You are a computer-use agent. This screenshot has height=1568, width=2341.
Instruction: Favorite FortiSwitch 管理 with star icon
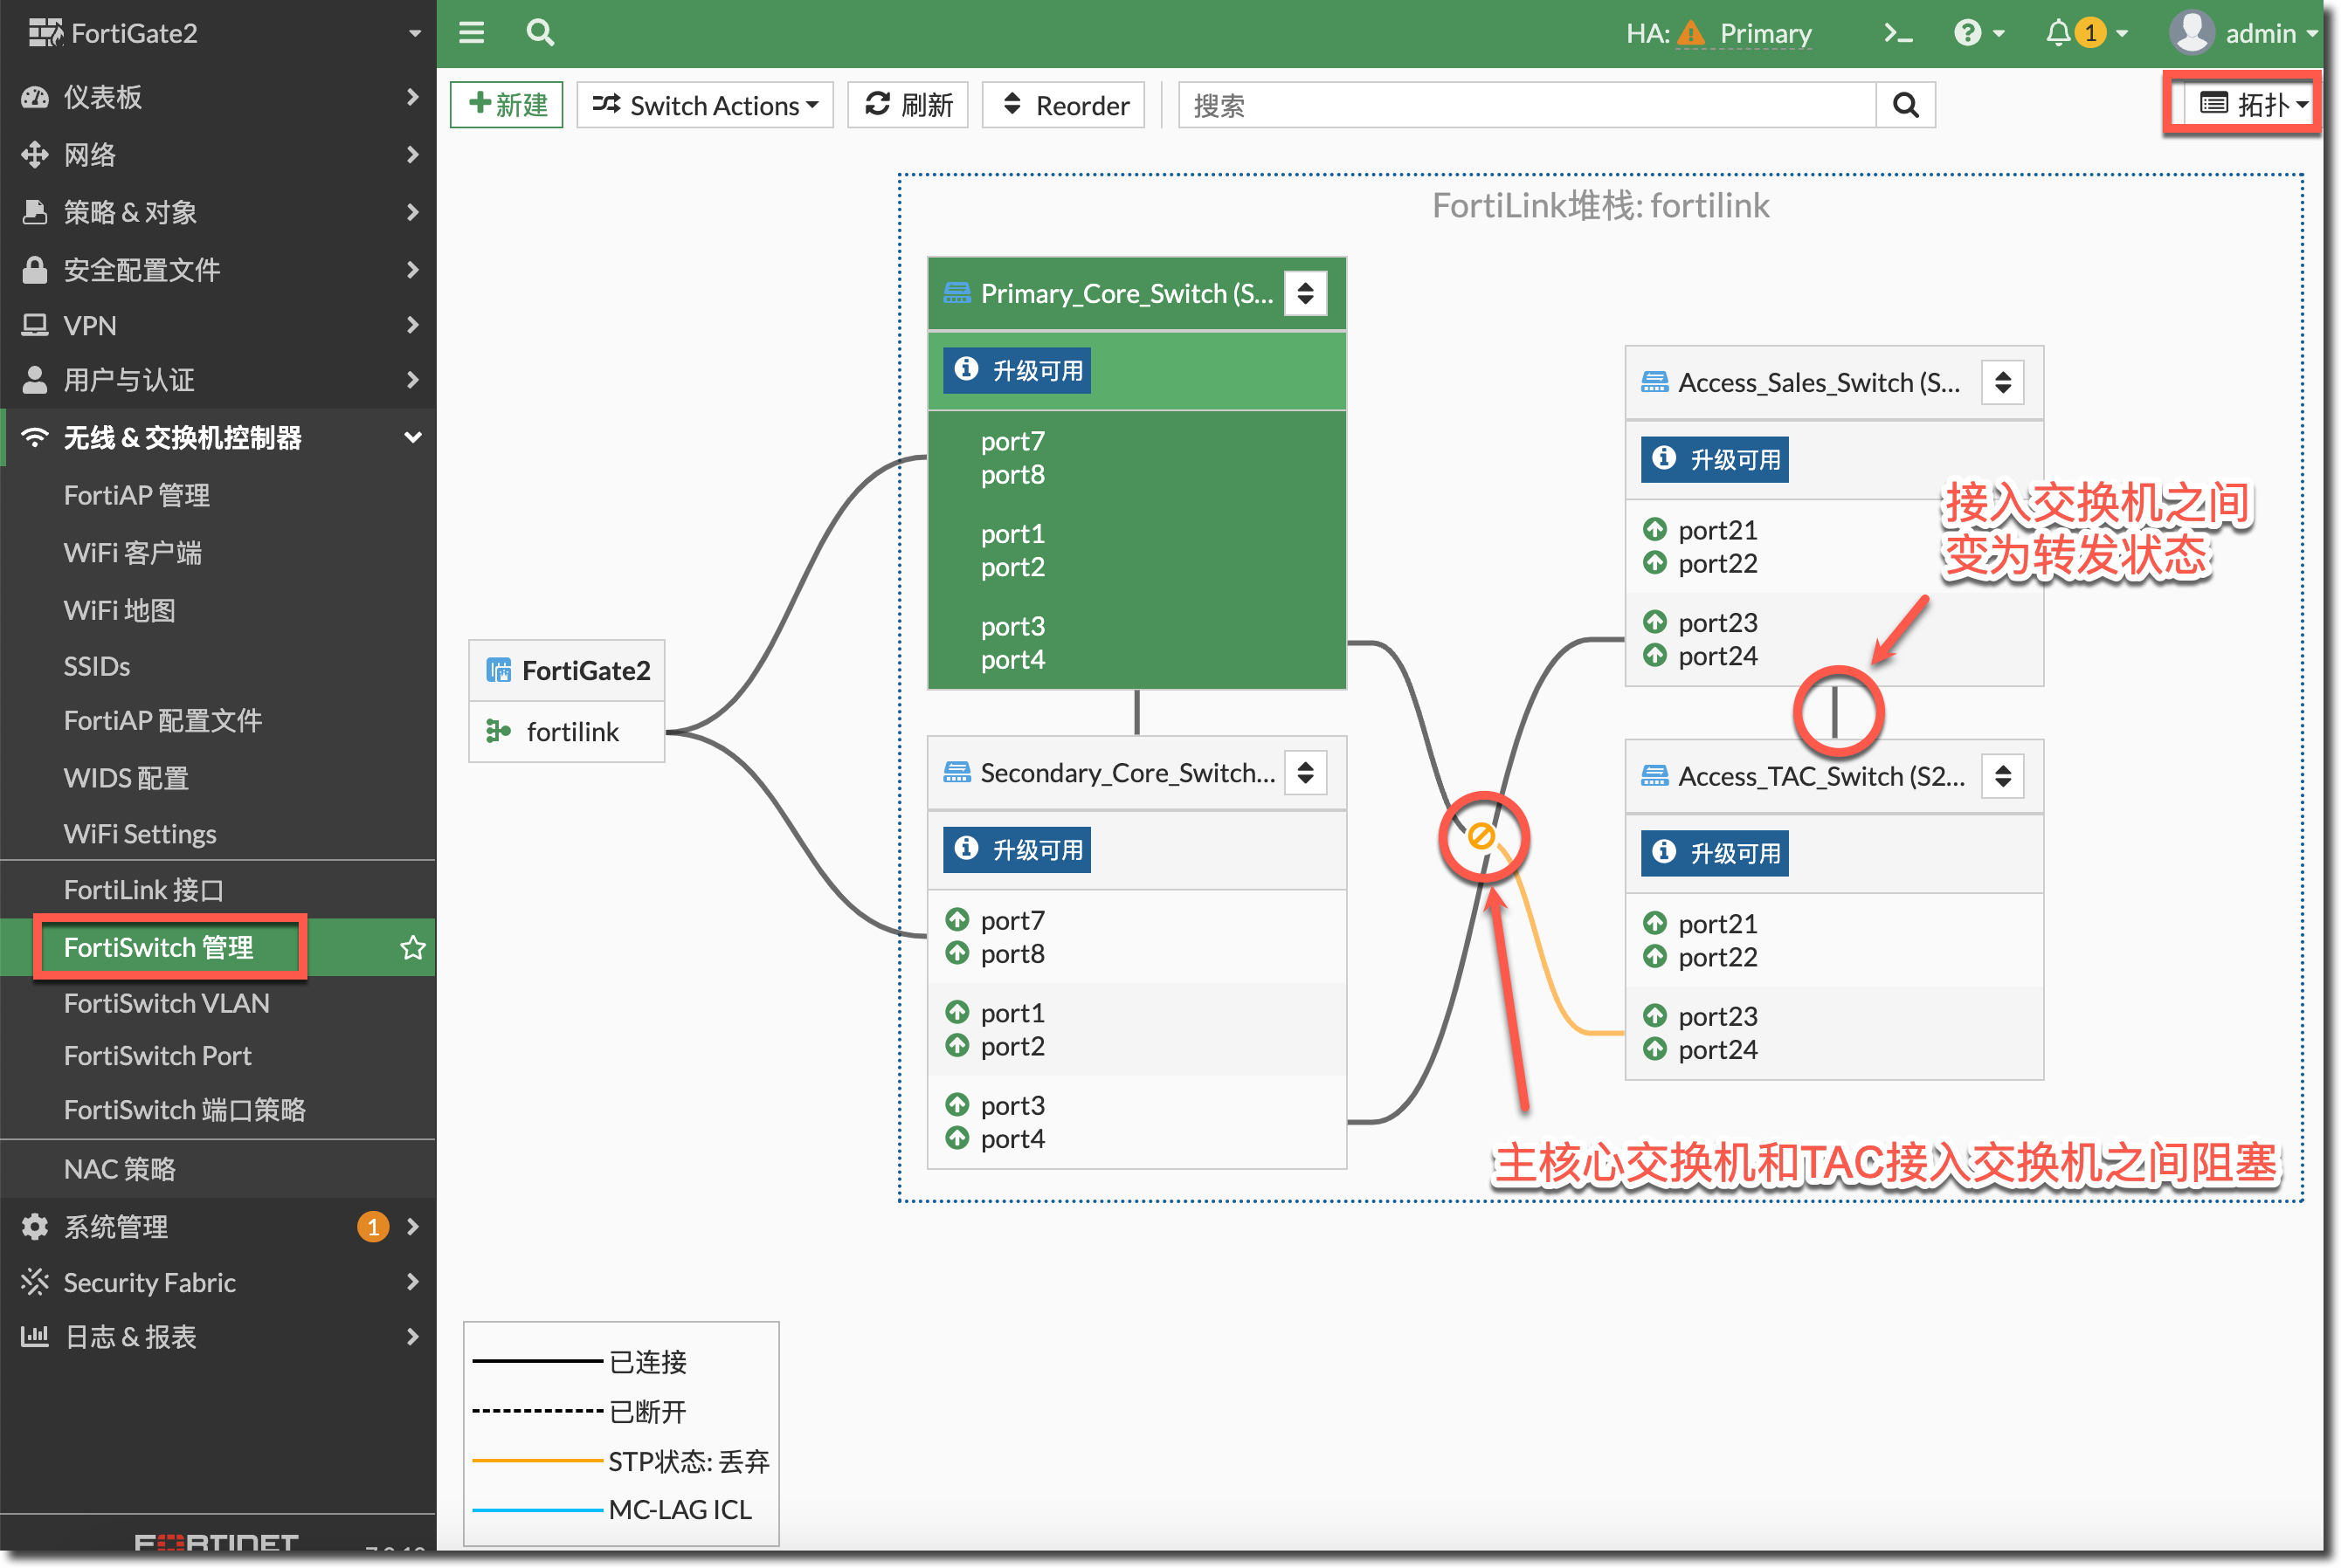(x=412, y=947)
